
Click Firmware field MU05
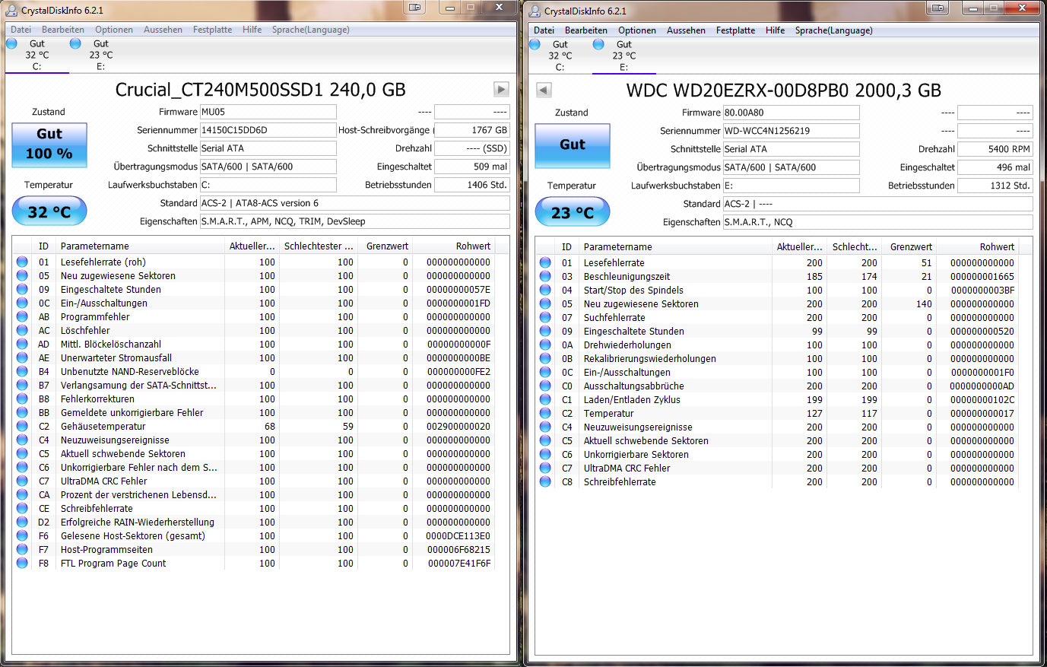(x=268, y=112)
